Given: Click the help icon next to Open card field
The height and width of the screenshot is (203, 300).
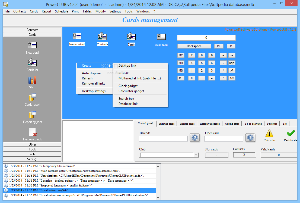Looking at the screenshot, I should pyautogui.click(x=250, y=138).
